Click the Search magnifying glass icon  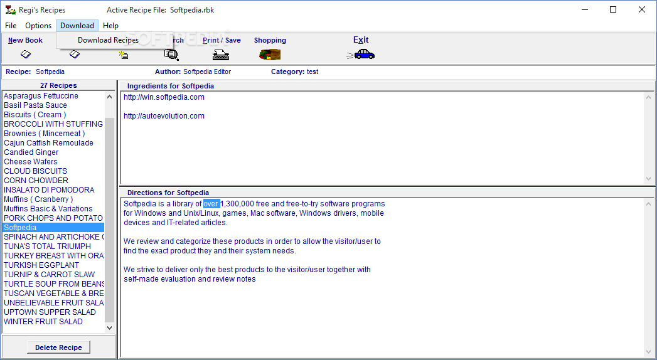click(171, 55)
